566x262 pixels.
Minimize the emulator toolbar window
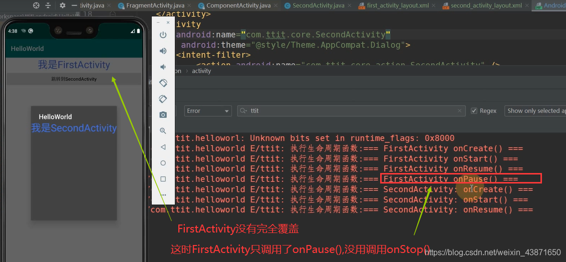coord(158,22)
